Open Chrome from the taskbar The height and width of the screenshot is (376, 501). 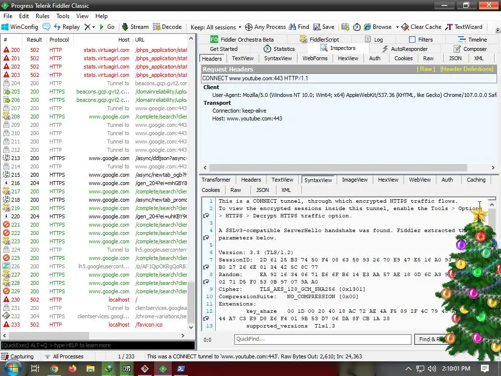point(54,369)
